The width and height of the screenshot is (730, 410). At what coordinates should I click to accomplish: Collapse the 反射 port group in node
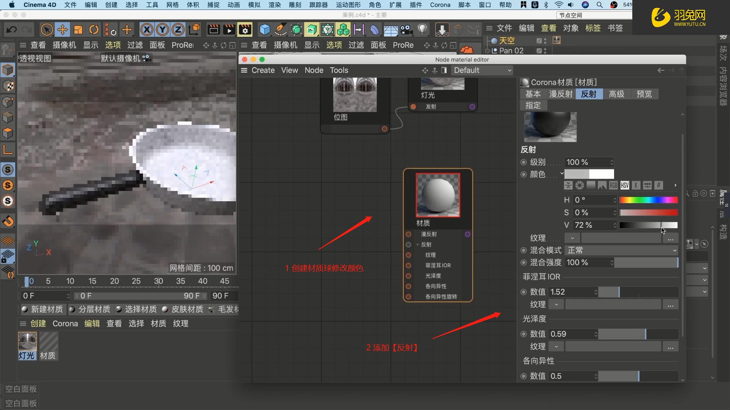coord(417,245)
